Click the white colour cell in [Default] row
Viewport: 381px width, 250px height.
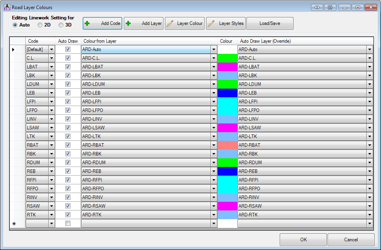point(227,49)
